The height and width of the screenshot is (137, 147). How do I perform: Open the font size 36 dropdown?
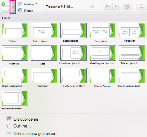(x=100, y=6)
